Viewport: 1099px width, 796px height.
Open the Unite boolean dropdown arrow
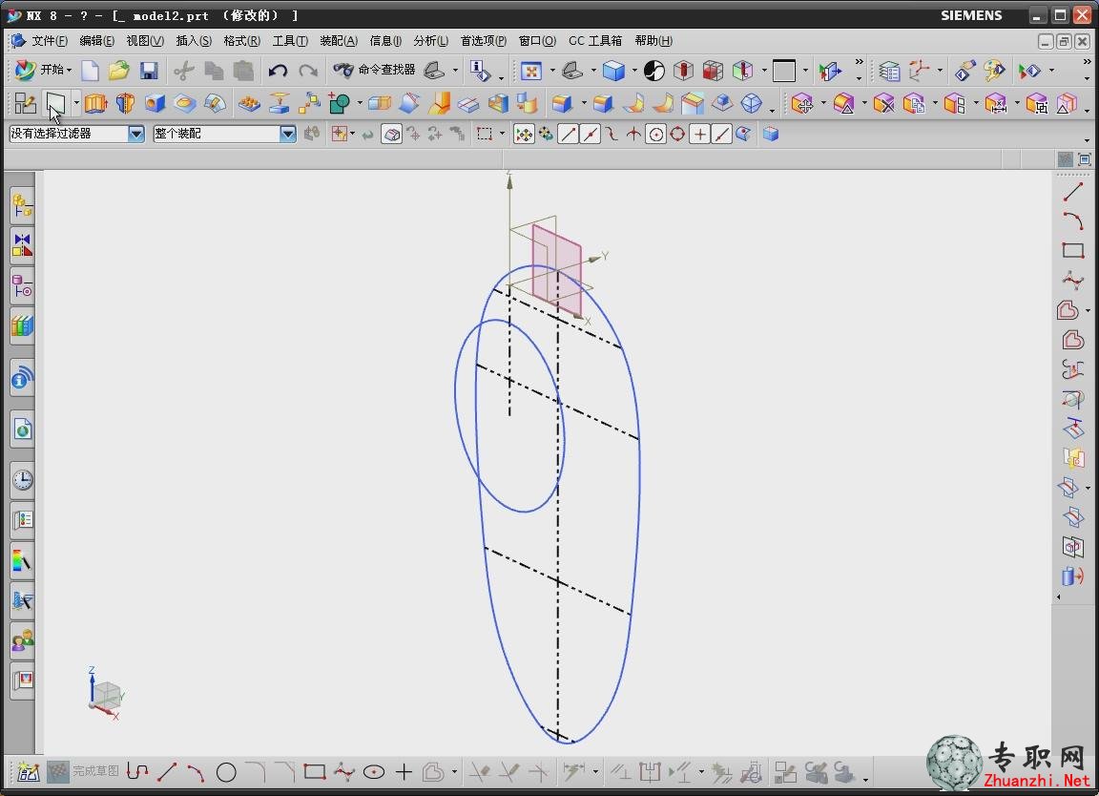pyautogui.click(x=360, y=104)
